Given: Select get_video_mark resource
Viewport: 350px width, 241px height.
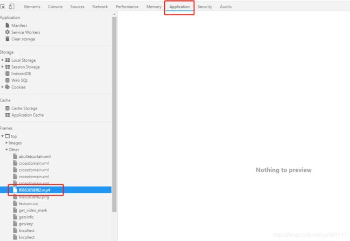Looking at the screenshot, I should coord(33,210).
